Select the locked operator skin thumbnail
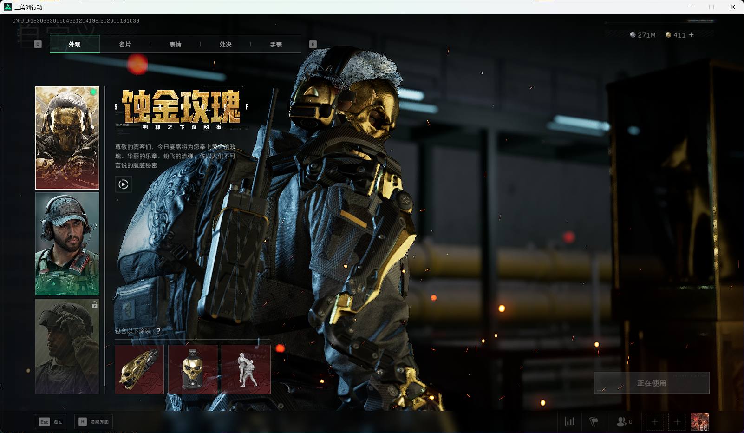 67,346
